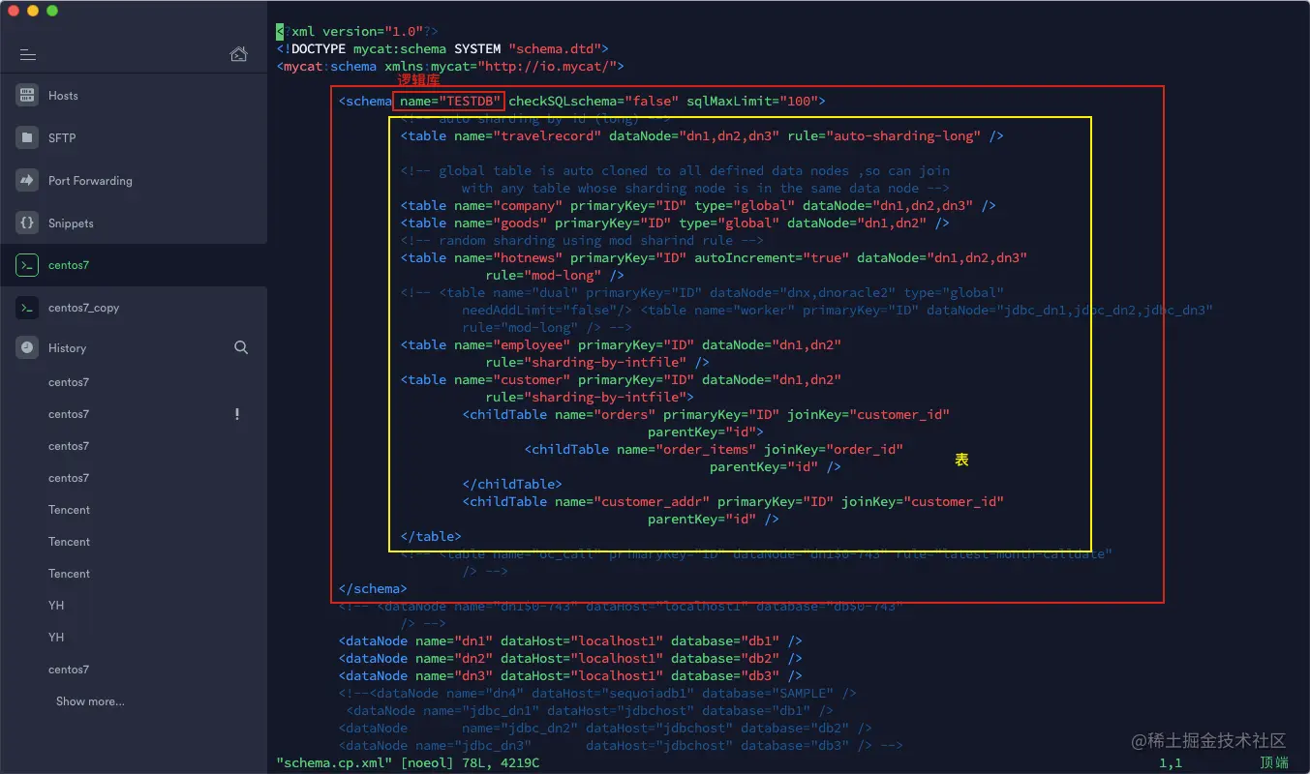The height and width of the screenshot is (774, 1310).
Task: Click the joinKey value "order_id"
Action: pos(865,449)
